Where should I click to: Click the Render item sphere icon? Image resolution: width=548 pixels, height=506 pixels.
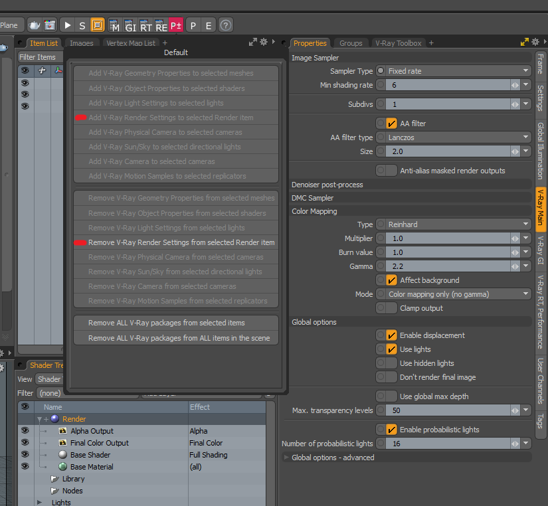point(55,418)
